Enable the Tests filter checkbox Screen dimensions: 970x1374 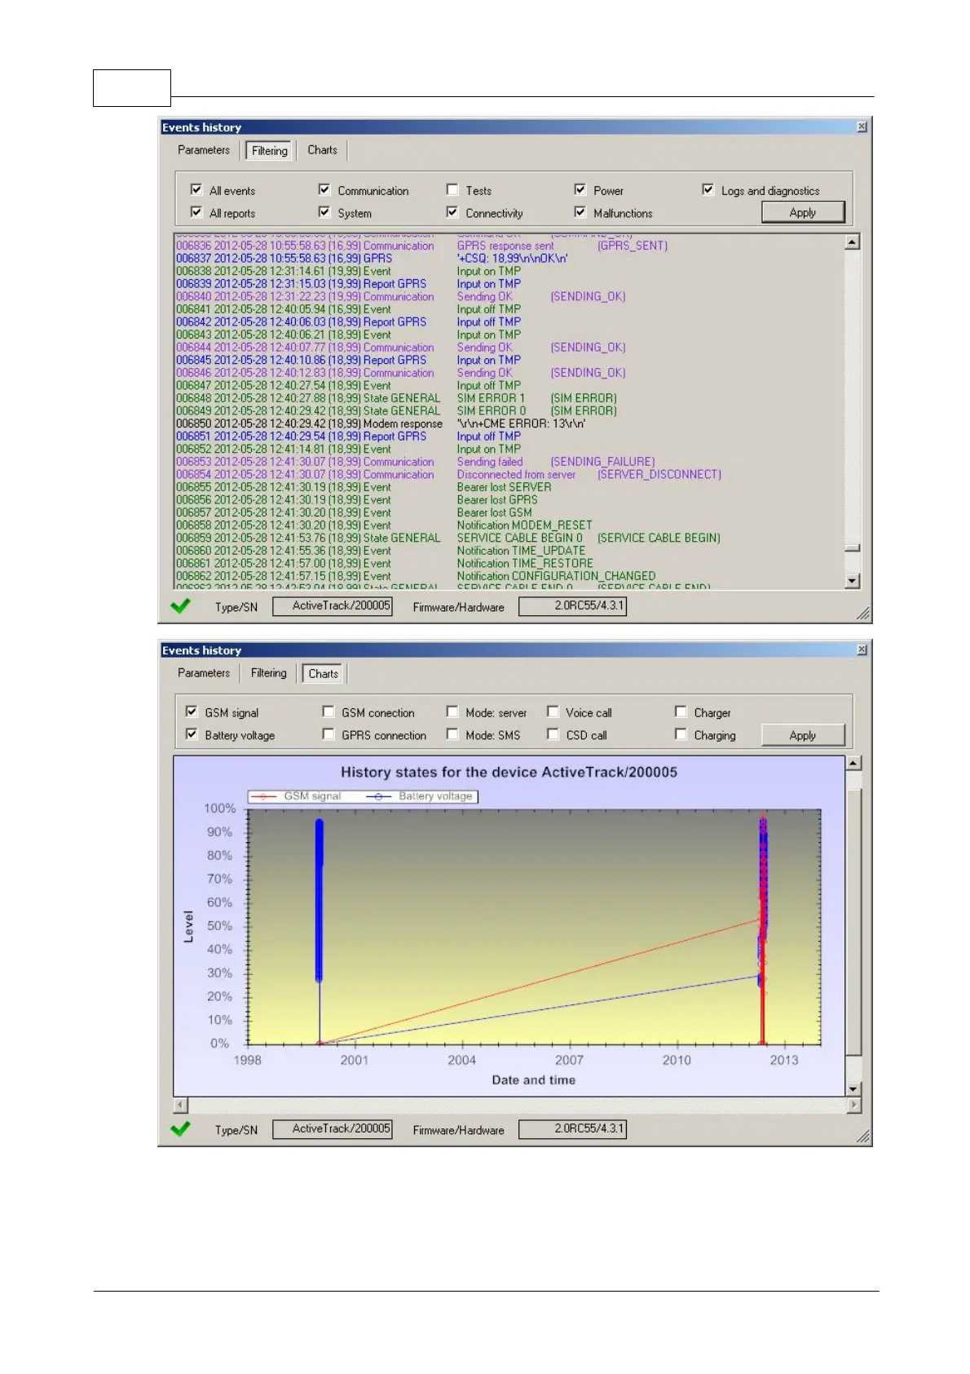(452, 190)
